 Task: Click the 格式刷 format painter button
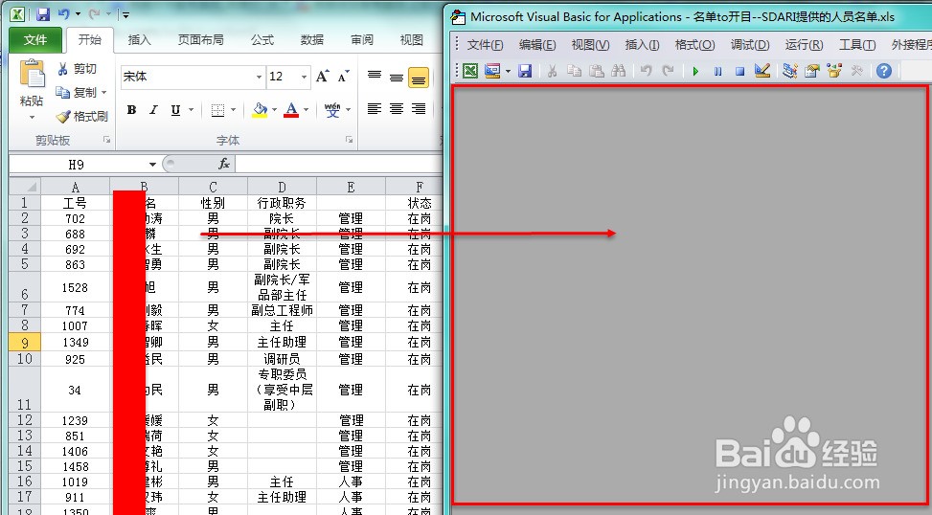[82, 117]
